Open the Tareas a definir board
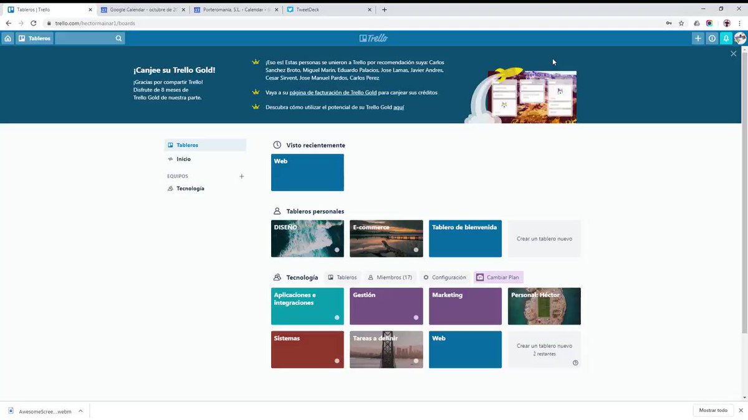 coord(386,350)
